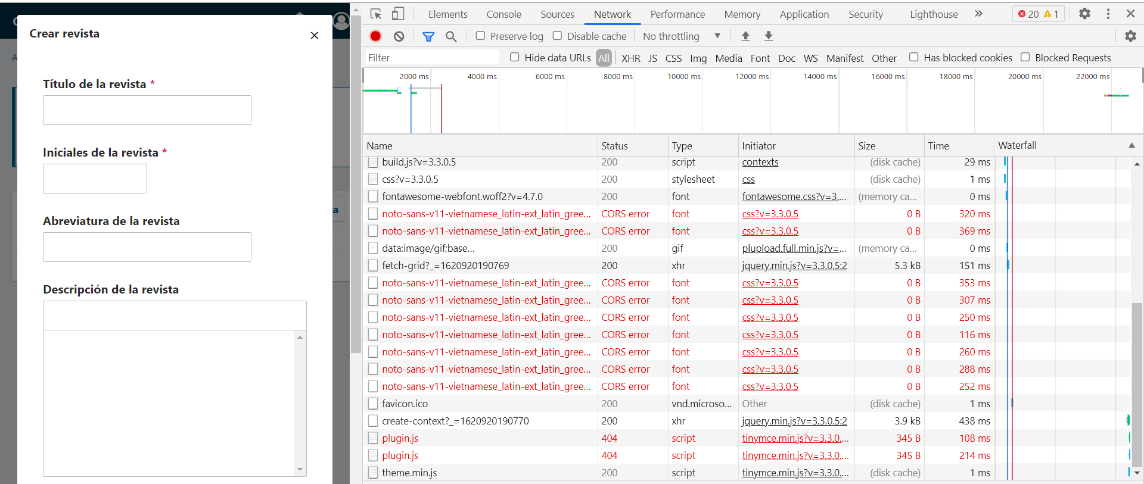Select fontawesome-webfont.woff2 request row
Viewport: 1144px width, 484px height.
click(747, 196)
